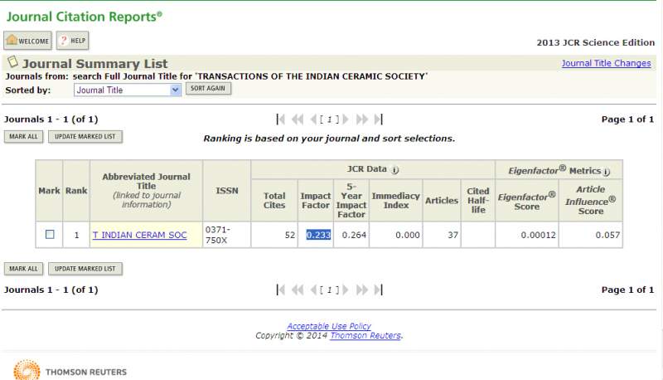Open the Help button
The height and width of the screenshot is (380, 663).
[x=73, y=41]
